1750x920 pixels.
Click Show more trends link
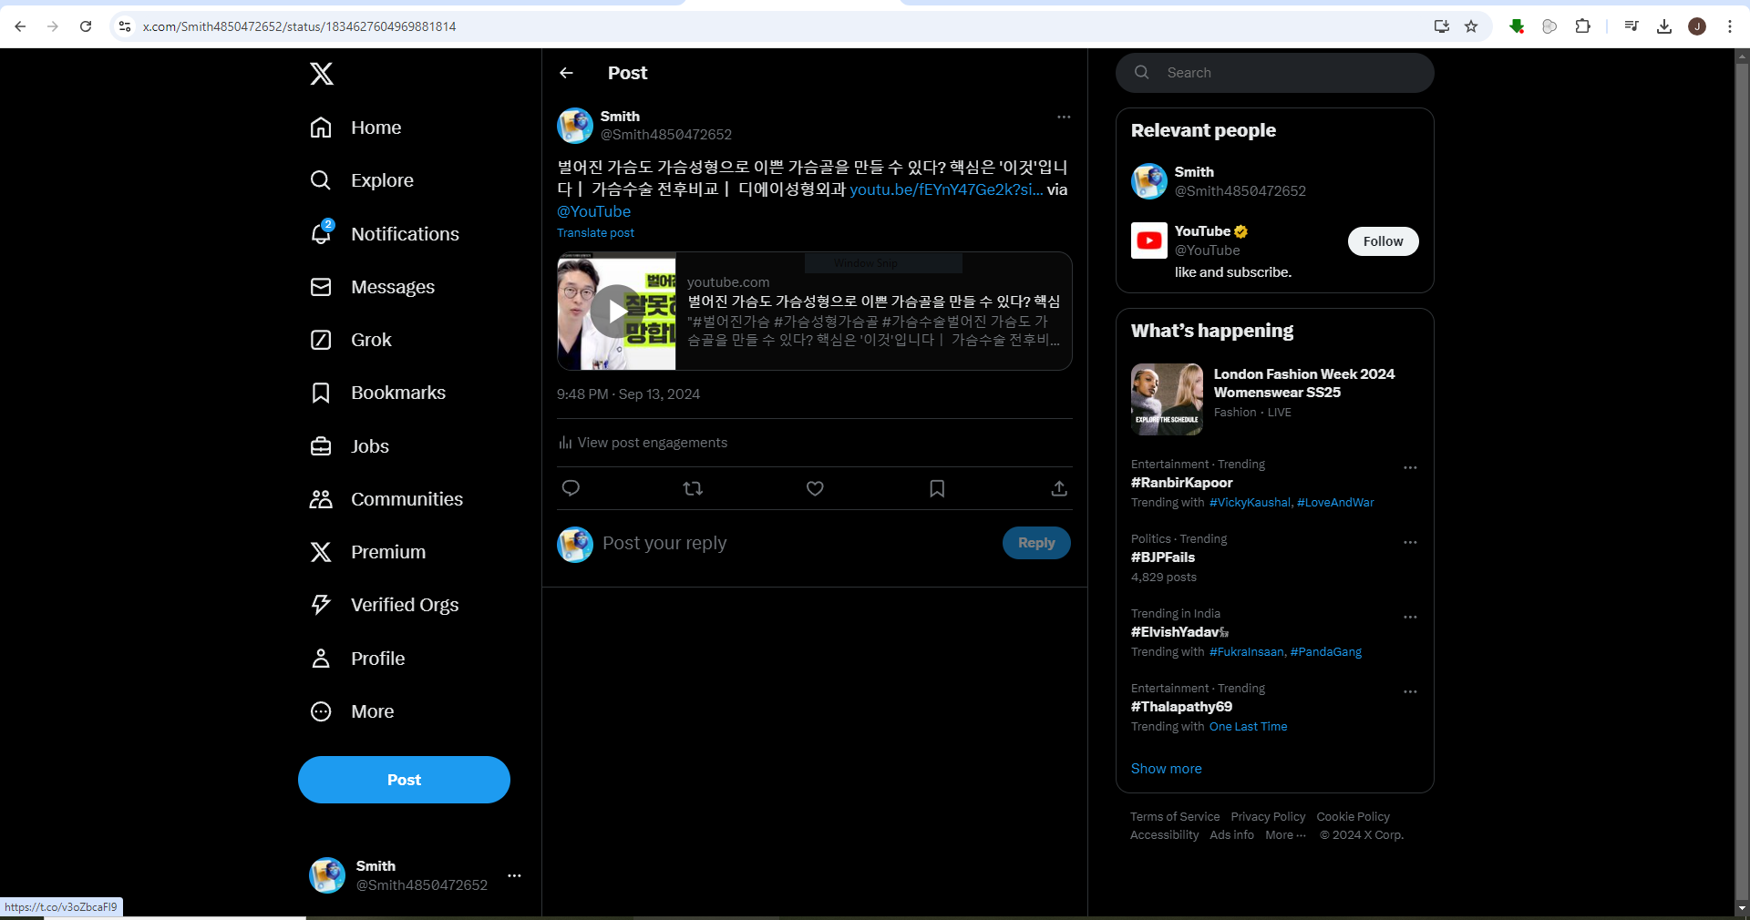pyautogui.click(x=1167, y=769)
